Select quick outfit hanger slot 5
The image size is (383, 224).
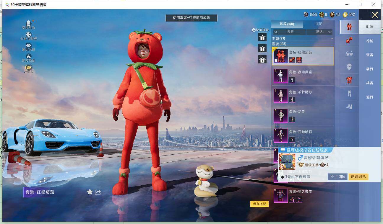262,48
